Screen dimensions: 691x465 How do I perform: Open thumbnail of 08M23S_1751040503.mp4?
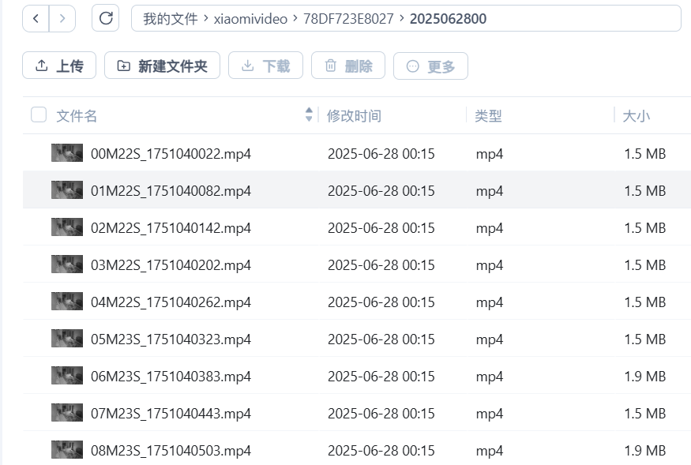pyautogui.click(x=67, y=449)
